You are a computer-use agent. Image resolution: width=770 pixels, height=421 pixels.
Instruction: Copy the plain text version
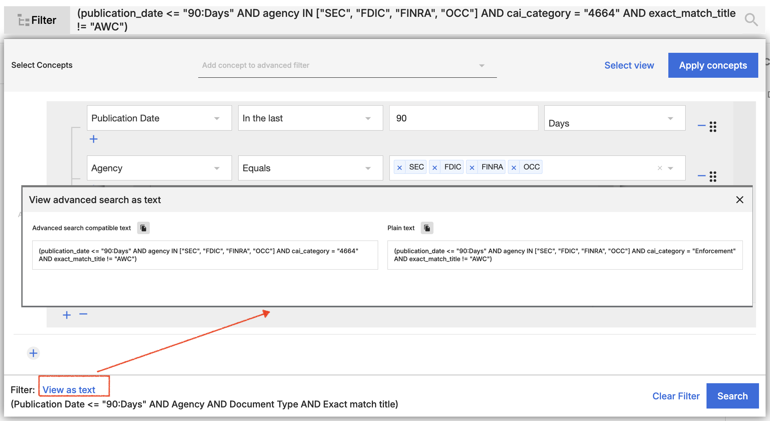coord(427,228)
